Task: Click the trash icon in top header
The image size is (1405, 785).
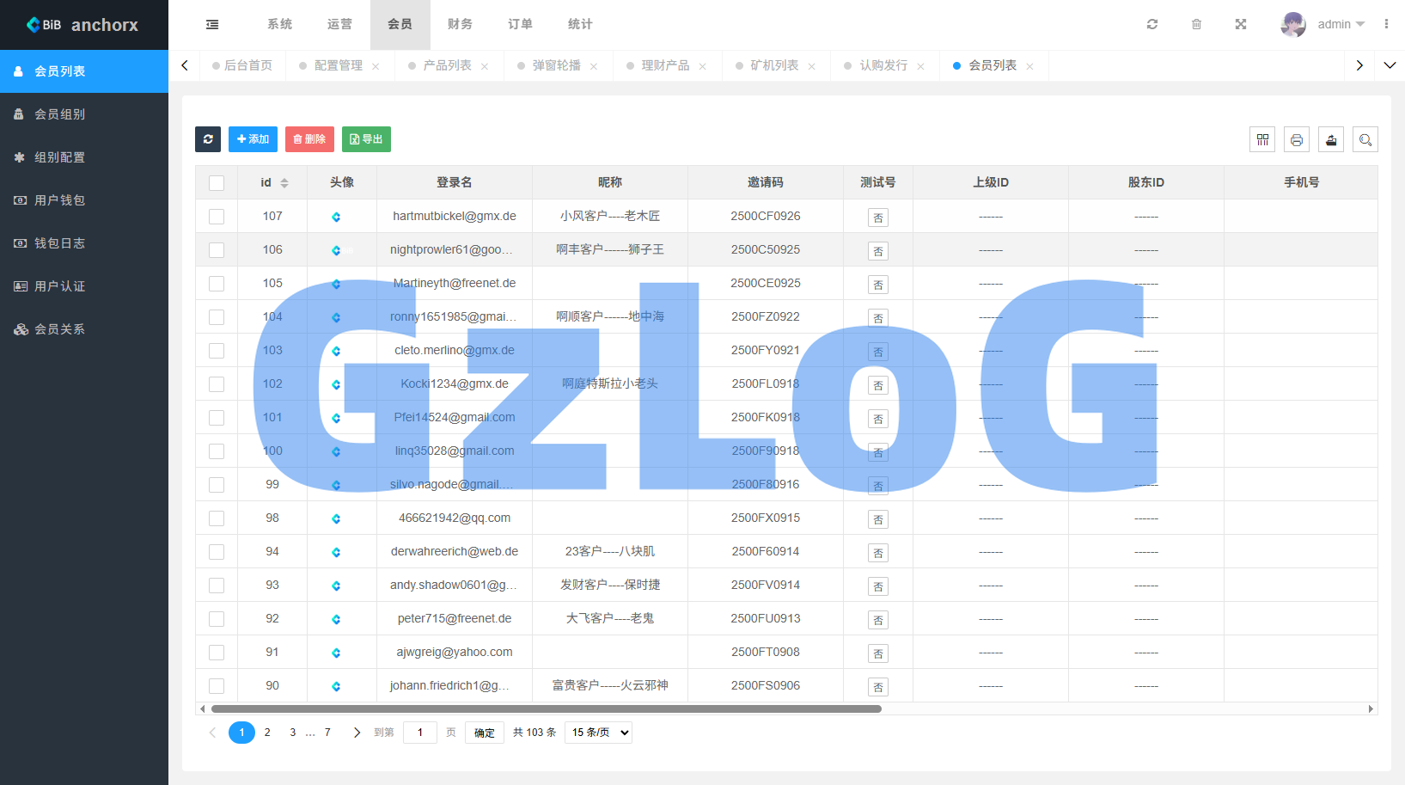Action: pyautogui.click(x=1196, y=24)
